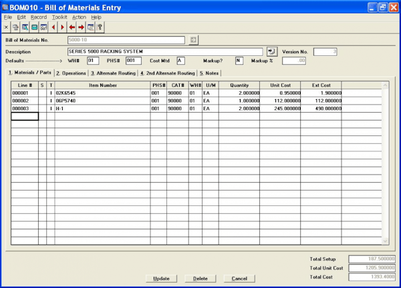Click arrow button beside Bill of Materials No.

coord(193,40)
